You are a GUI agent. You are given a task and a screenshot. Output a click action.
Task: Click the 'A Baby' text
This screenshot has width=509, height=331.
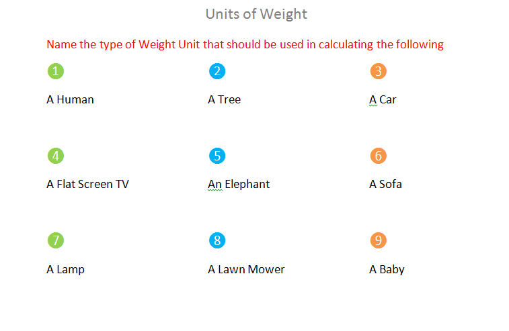pyautogui.click(x=387, y=270)
